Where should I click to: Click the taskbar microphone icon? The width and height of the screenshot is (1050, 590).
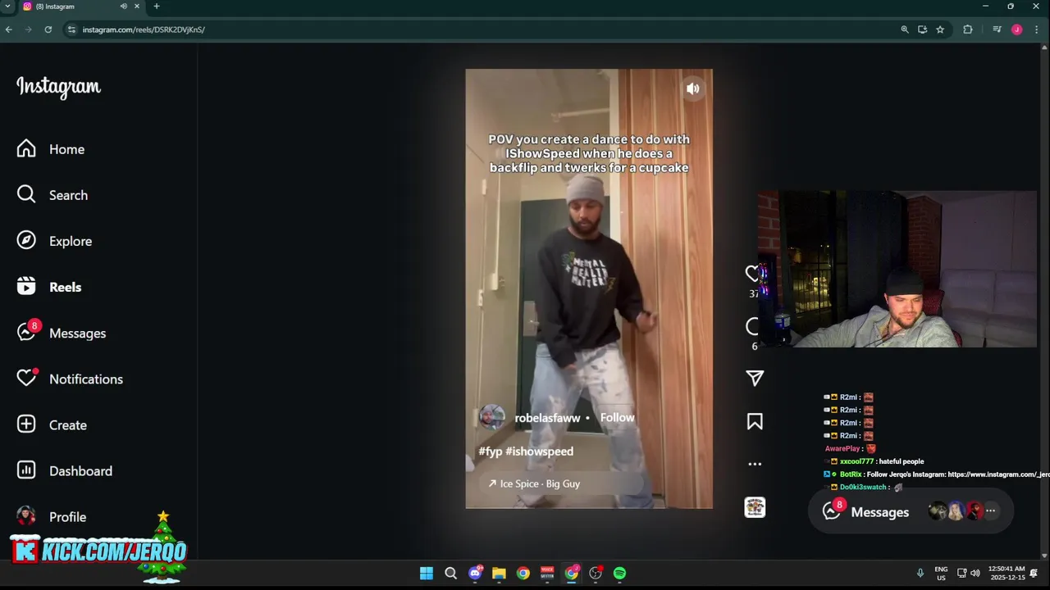click(x=920, y=574)
